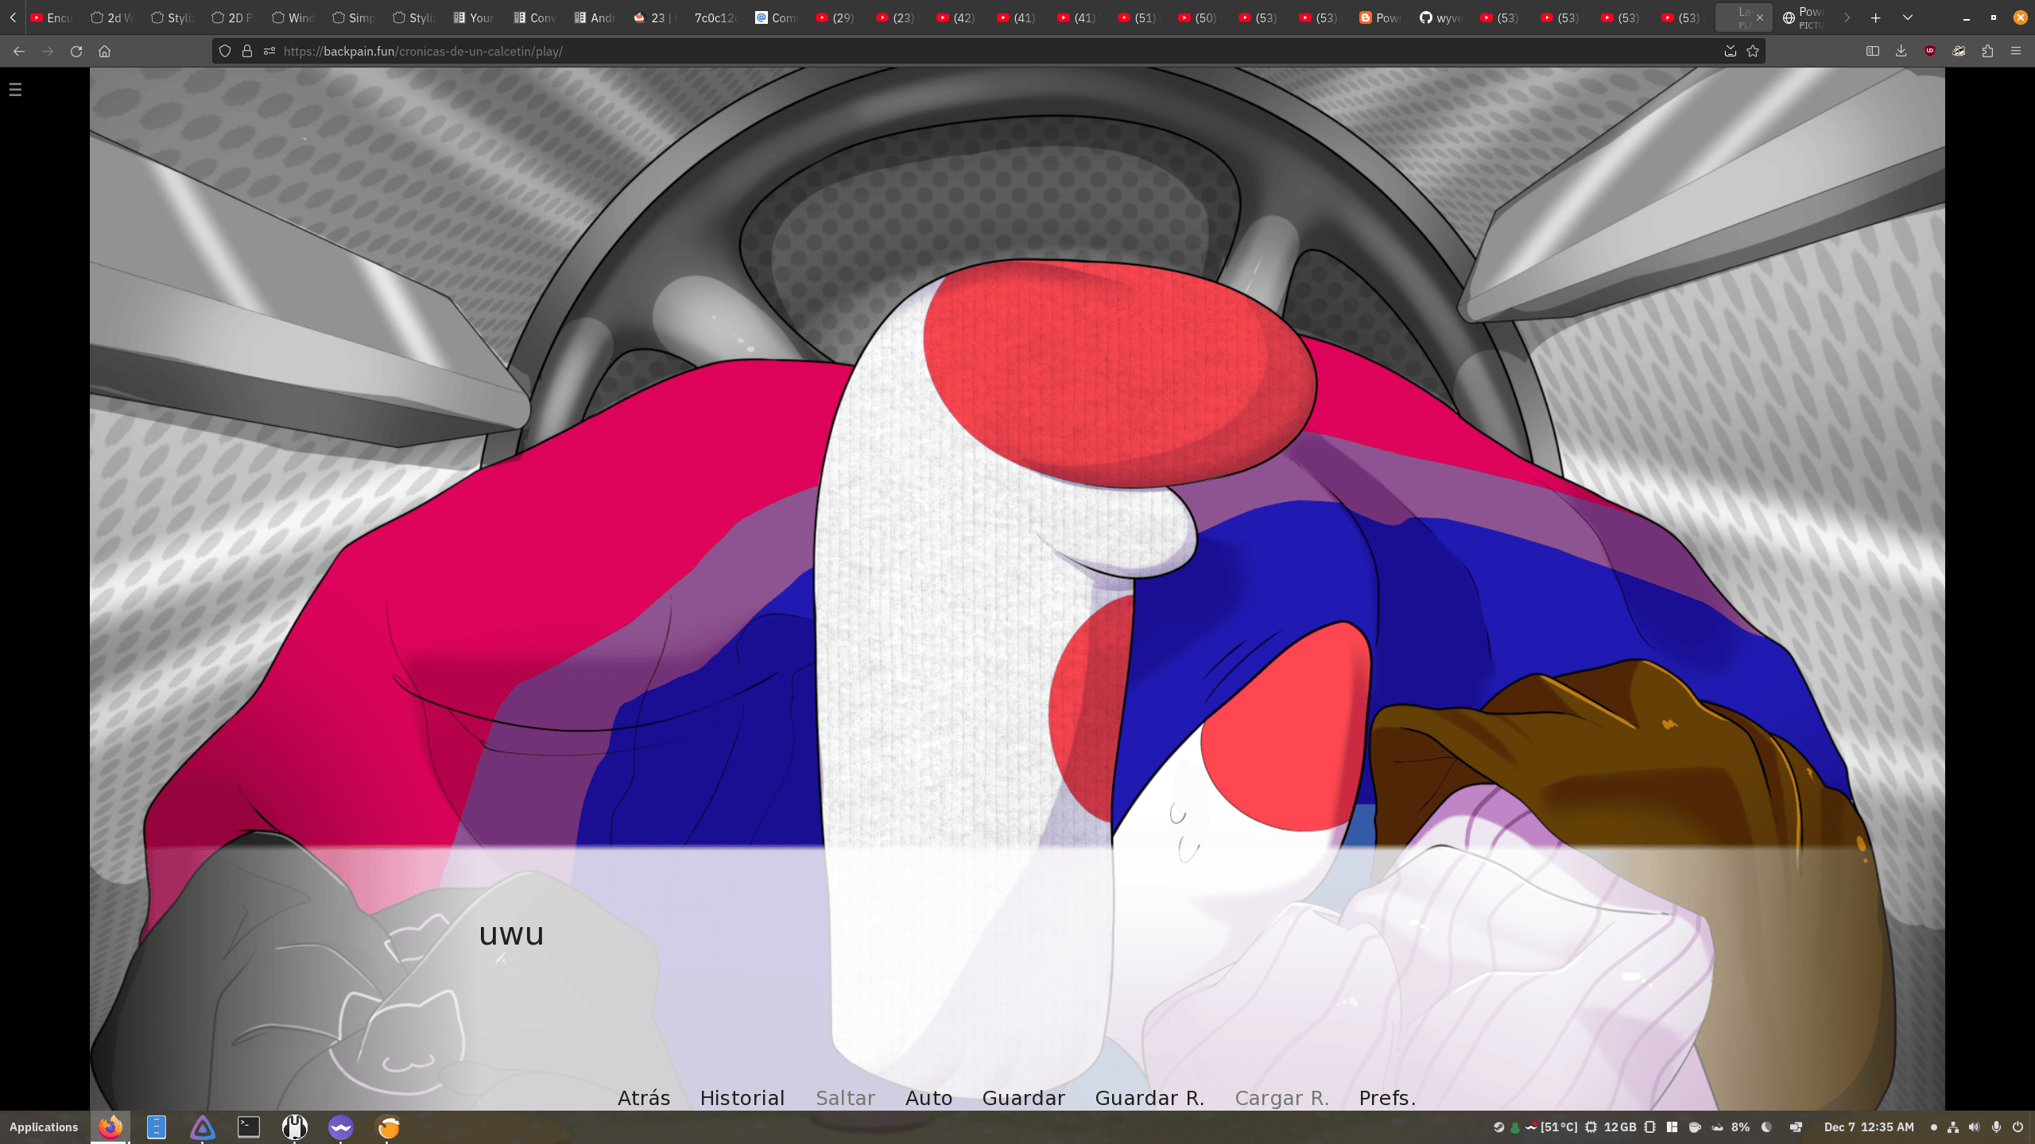2035x1144 pixels.
Task: Open the Prefs. menu
Action: (x=1386, y=1098)
